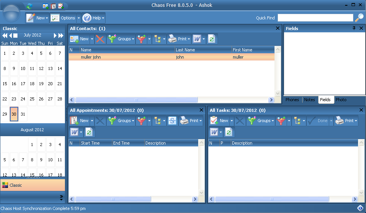This screenshot has height=213, width=366.
Task: Open appointments Groups dropdown
Action: tap(121, 121)
